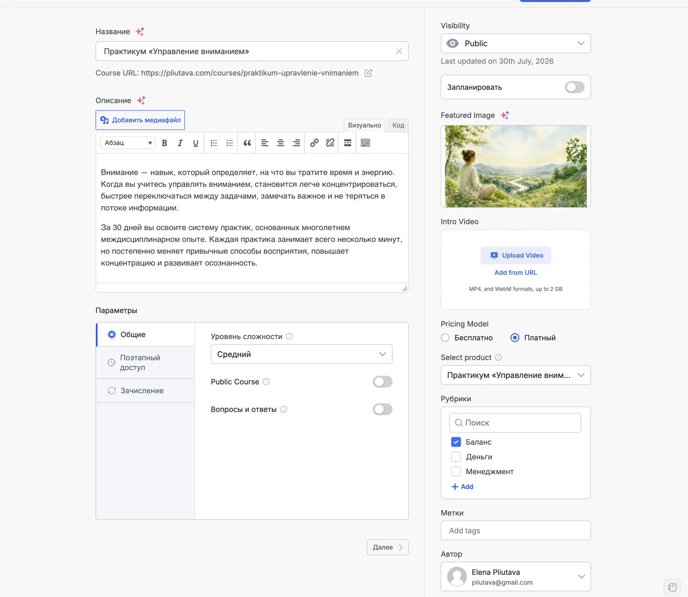Image resolution: width=688 pixels, height=597 pixels.
Task: Switch to the Визуально editor tab
Action: [x=365, y=125]
